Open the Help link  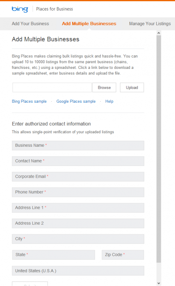point(109,101)
